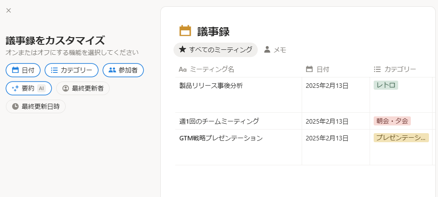This screenshot has width=438, height=197.
Task: Open the 日付 column header menu
Action: pos(322,69)
